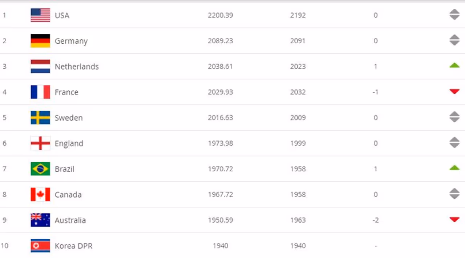Click the France flag icon

pos(40,92)
